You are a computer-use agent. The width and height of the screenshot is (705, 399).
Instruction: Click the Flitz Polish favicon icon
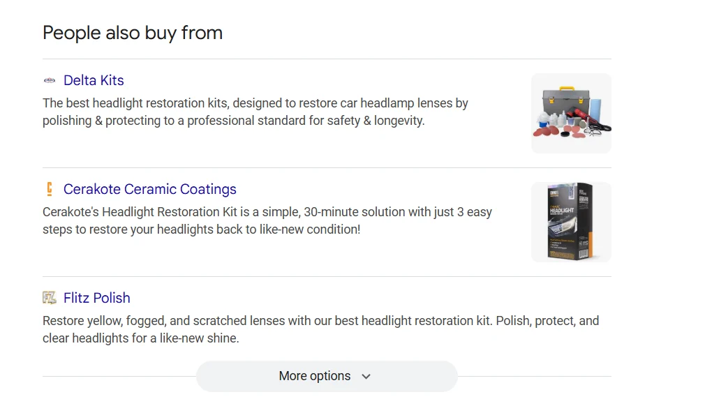(x=49, y=298)
